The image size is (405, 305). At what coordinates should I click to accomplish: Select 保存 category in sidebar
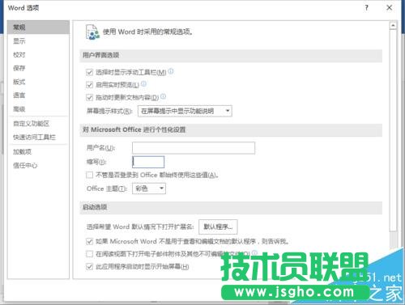point(38,68)
